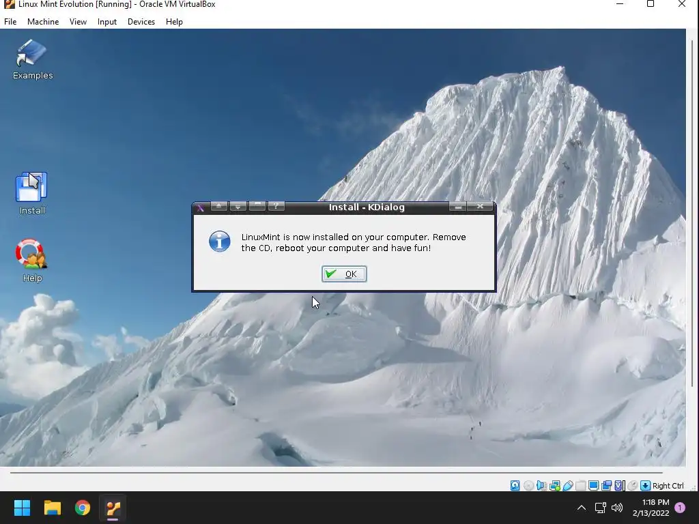The width and height of the screenshot is (699, 524).
Task: Open the Examples desktop shortcut
Action: click(x=32, y=60)
